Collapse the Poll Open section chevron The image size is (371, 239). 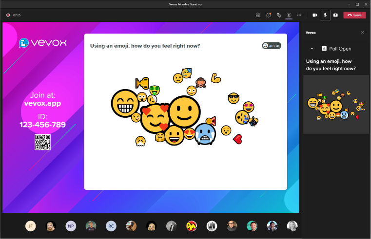(x=312, y=49)
